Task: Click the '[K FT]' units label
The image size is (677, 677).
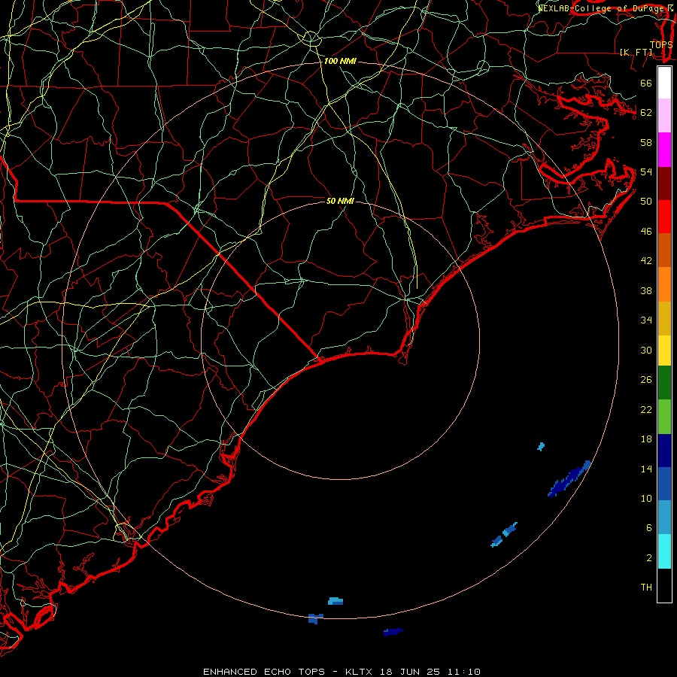Action: [x=636, y=52]
